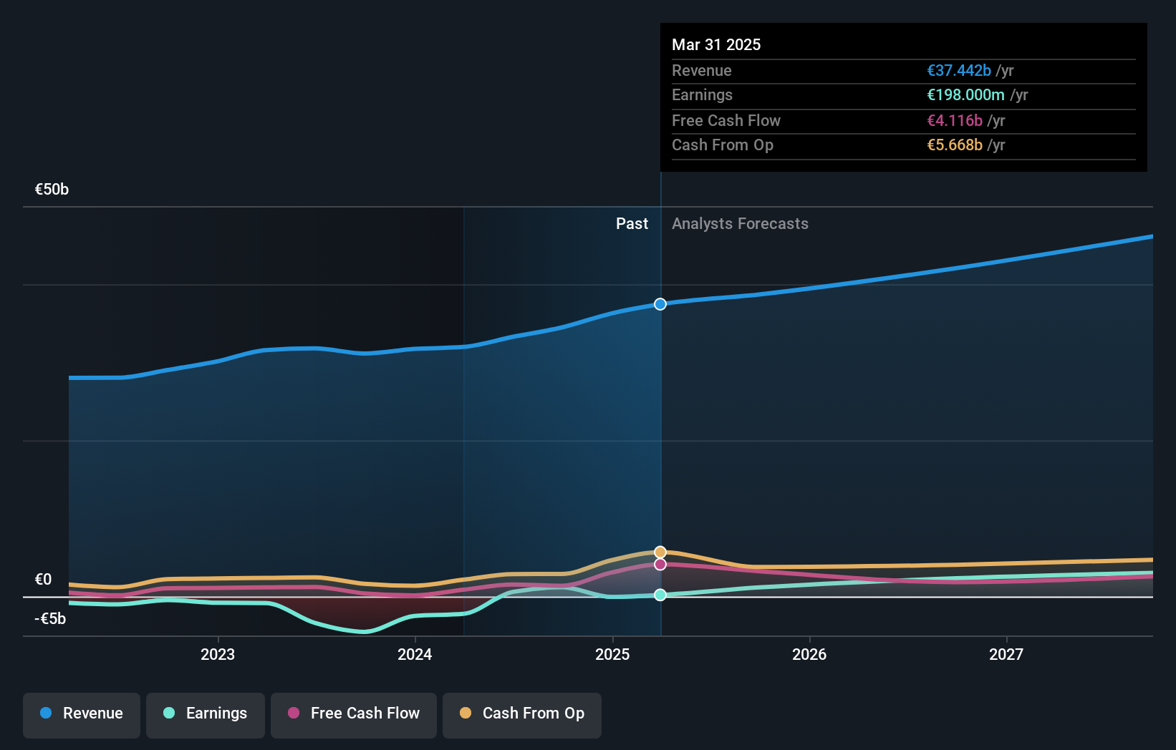Click the 'Earnings' row label in tooltip

coord(702,95)
